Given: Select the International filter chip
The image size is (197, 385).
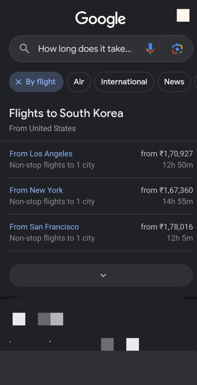Looking at the screenshot, I should [x=124, y=82].
